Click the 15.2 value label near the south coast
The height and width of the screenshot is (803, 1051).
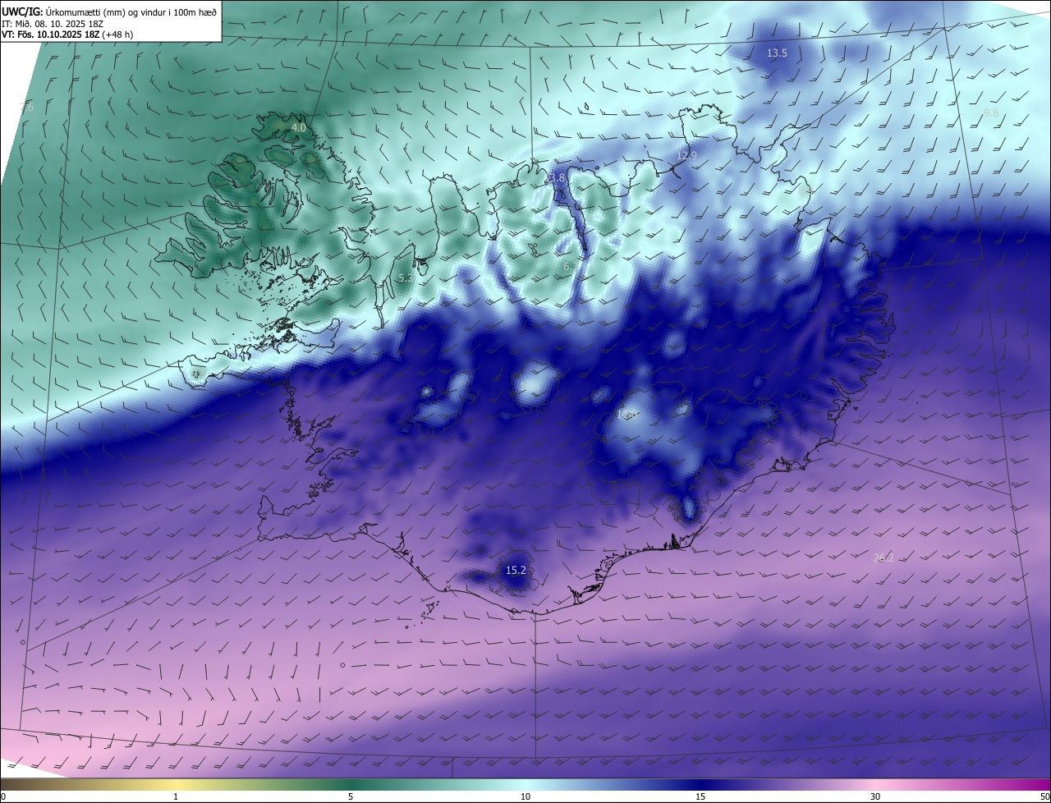click(x=516, y=570)
